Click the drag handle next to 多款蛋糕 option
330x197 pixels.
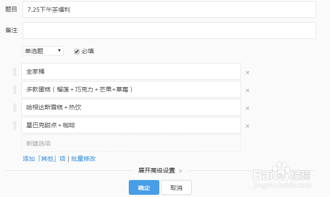pyautogui.click(x=15, y=89)
